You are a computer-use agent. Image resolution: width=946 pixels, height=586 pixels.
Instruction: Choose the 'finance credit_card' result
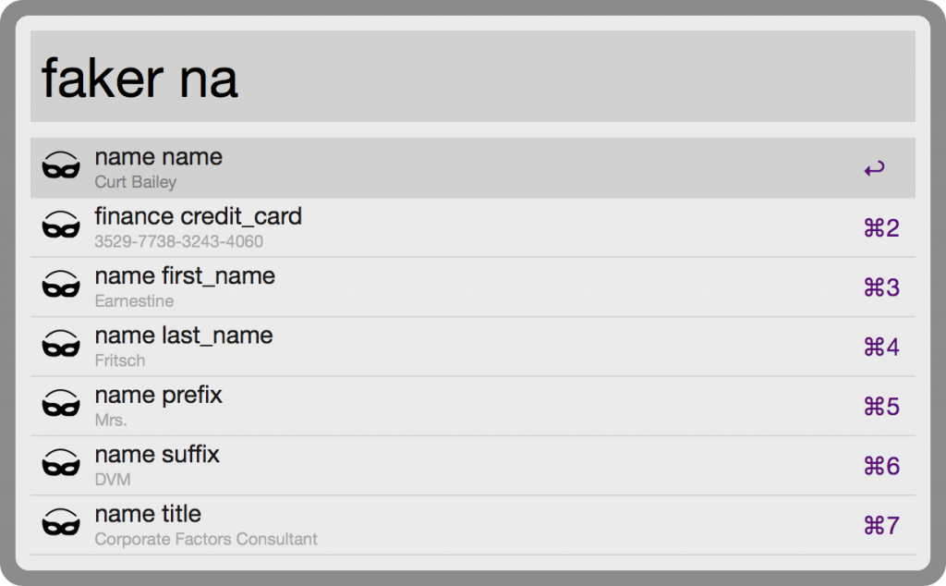[x=198, y=216]
